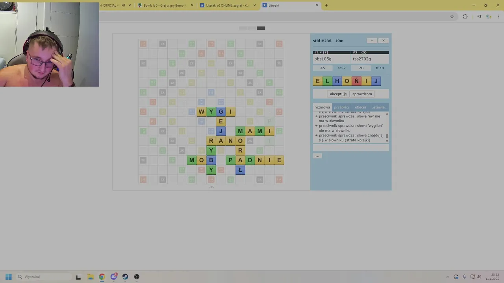The height and width of the screenshot is (283, 504).
Task: Click the blue G tile in WYGI
Action: (x=220, y=112)
